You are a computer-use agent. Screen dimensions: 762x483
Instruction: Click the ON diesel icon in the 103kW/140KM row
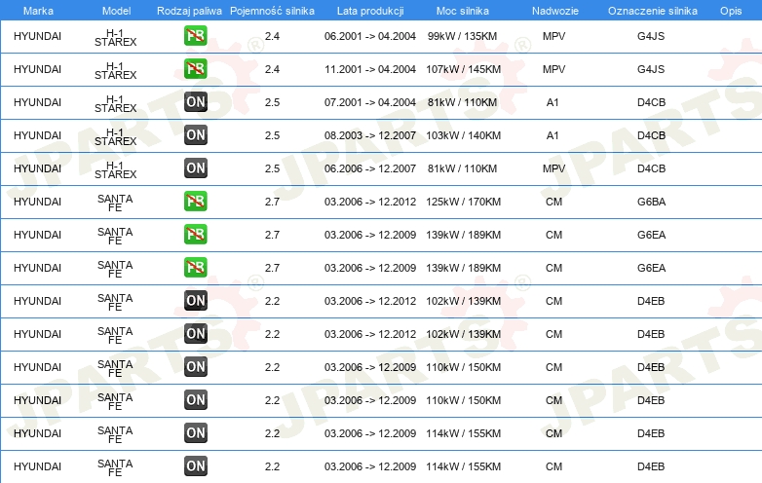tap(195, 135)
